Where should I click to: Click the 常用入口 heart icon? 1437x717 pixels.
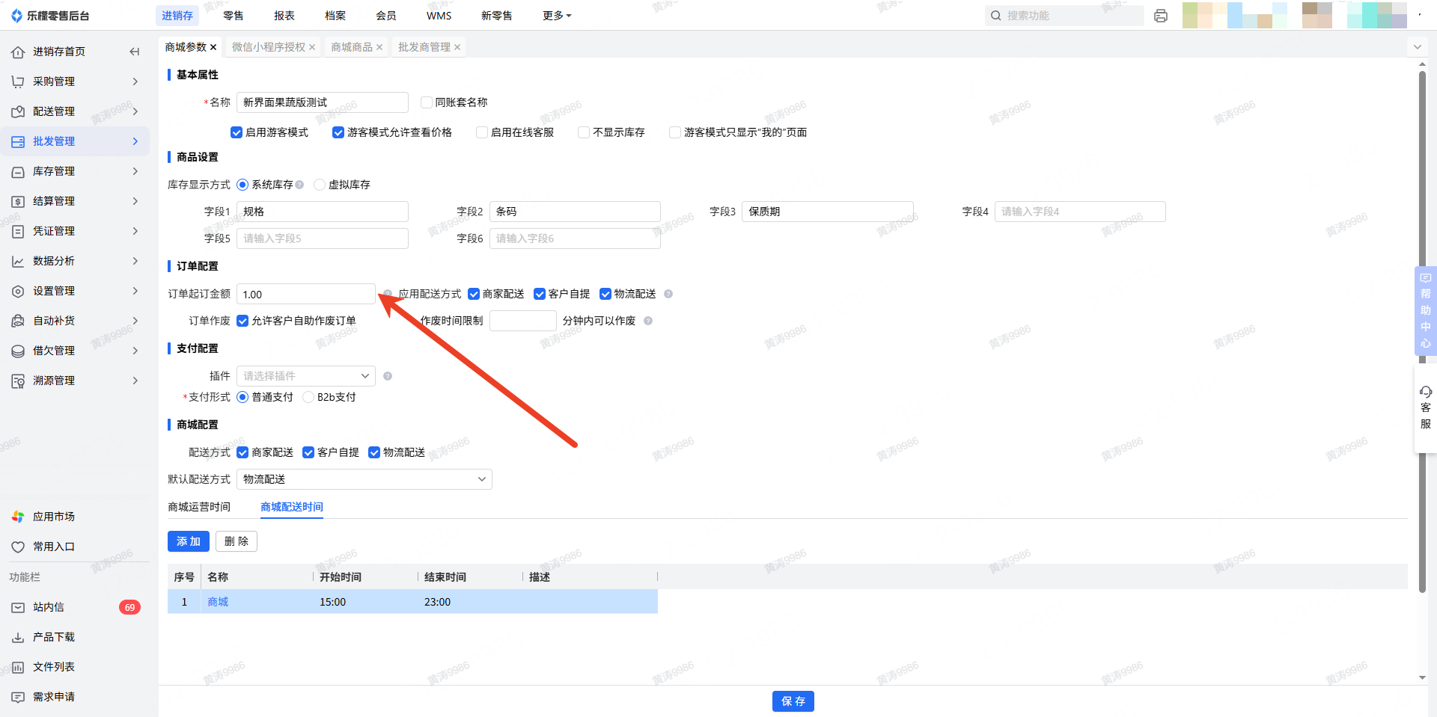click(x=18, y=547)
